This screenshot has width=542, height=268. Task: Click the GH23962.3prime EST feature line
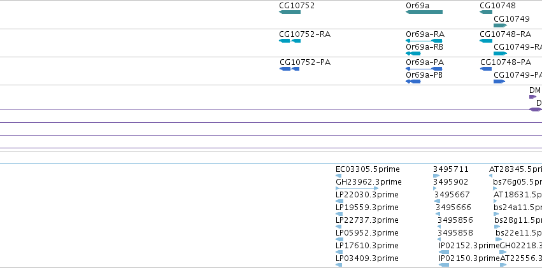coord(357,188)
